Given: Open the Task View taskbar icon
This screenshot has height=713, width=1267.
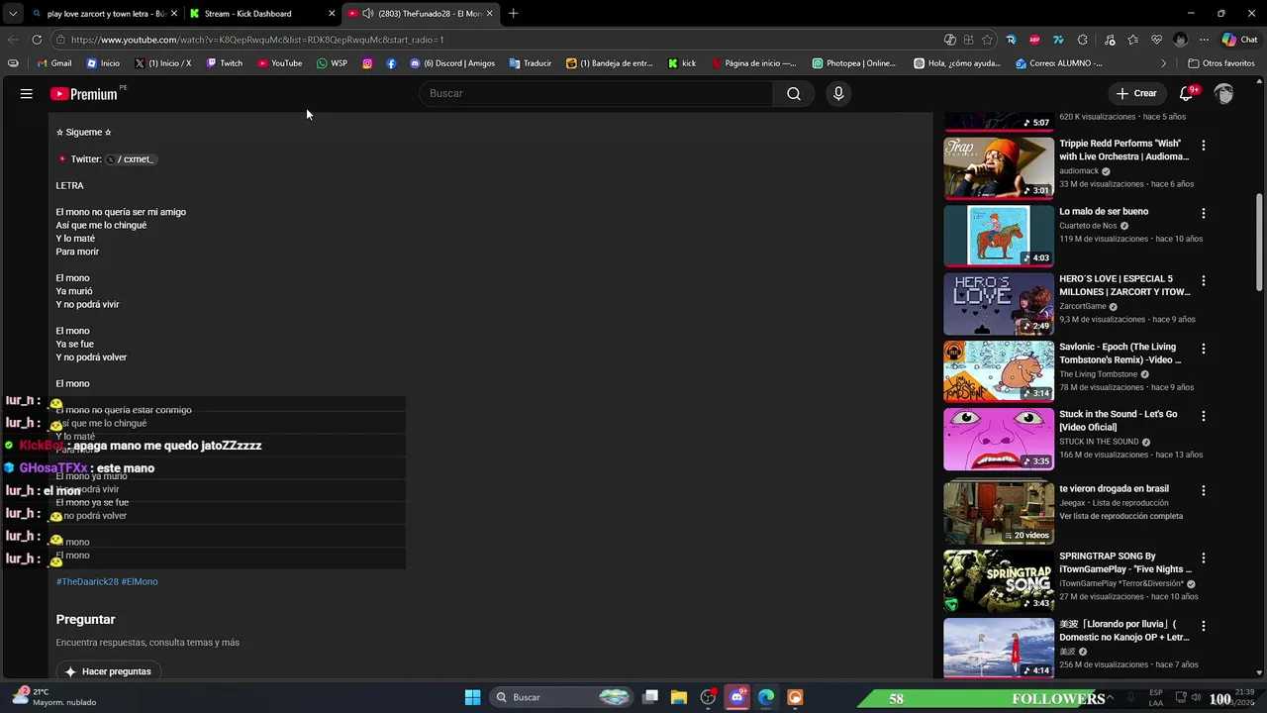Looking at the screenshot, I should (x=650, y=697).
